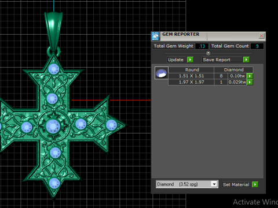Select the round gem thumbnail icon
This screenshot has width=278, height=208.
coord(162,73)
